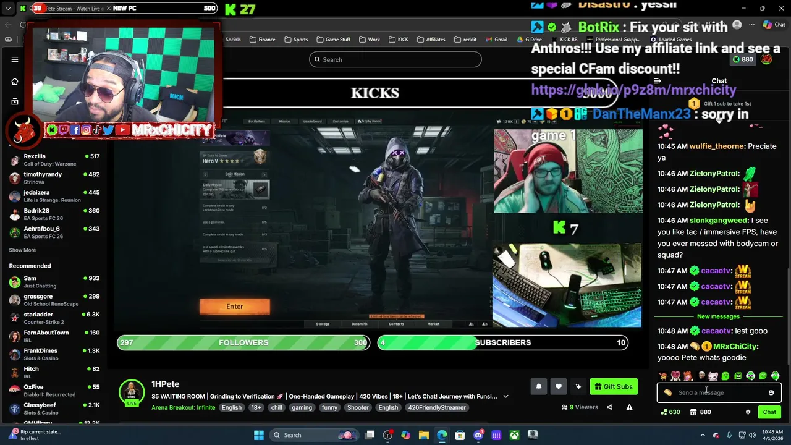Click the Kick search field
Image resolution: width=791 pixels, height=445 pixels.
395,59
